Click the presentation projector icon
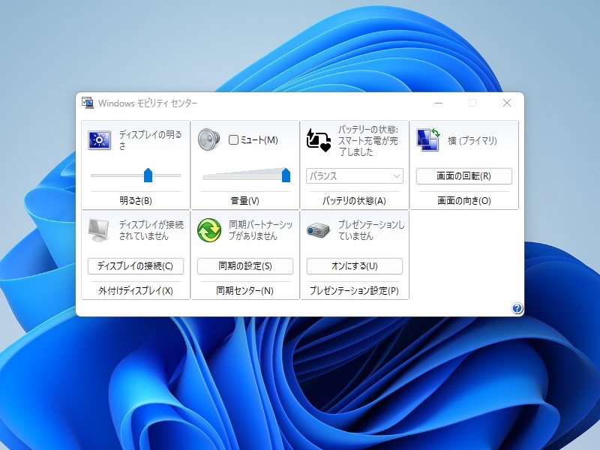The width and height of the screenshot is (600, 450). (316, 231)
